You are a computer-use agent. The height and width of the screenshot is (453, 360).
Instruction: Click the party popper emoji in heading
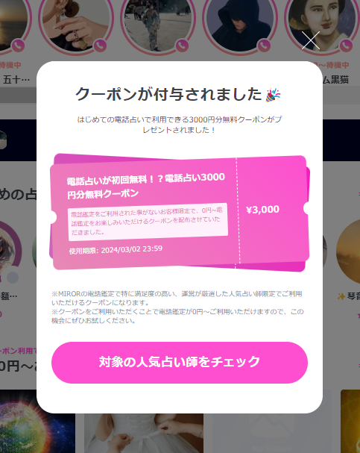(273, 95)
